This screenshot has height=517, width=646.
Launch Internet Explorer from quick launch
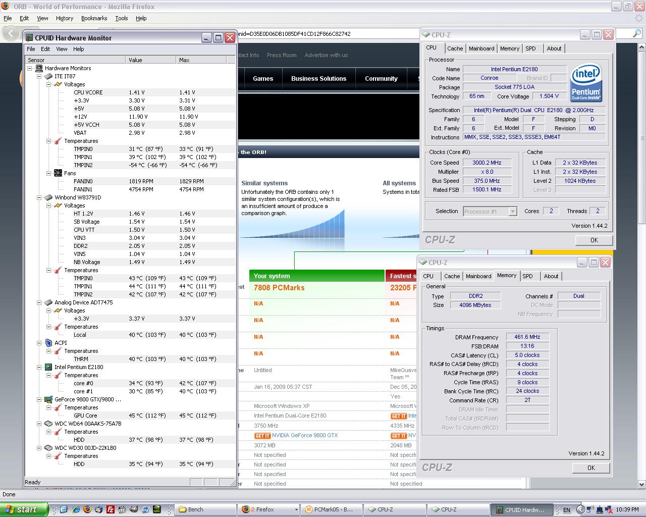(x=76, y=509)
